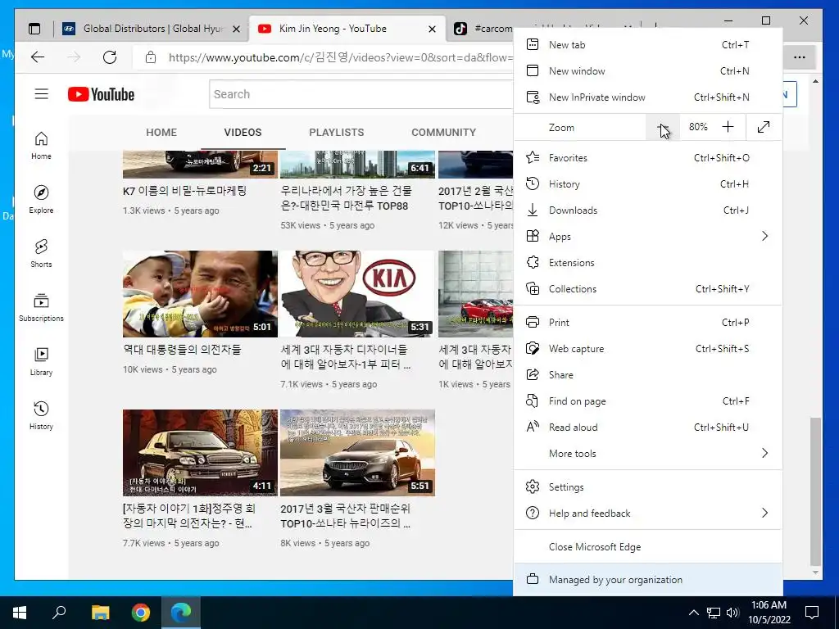View site info via lock icon
839x629 pixels.
pos(151,57)
